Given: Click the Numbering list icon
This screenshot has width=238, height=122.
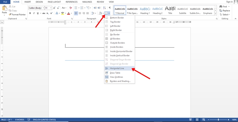Looking at the screenshot, I should (82, 8).
